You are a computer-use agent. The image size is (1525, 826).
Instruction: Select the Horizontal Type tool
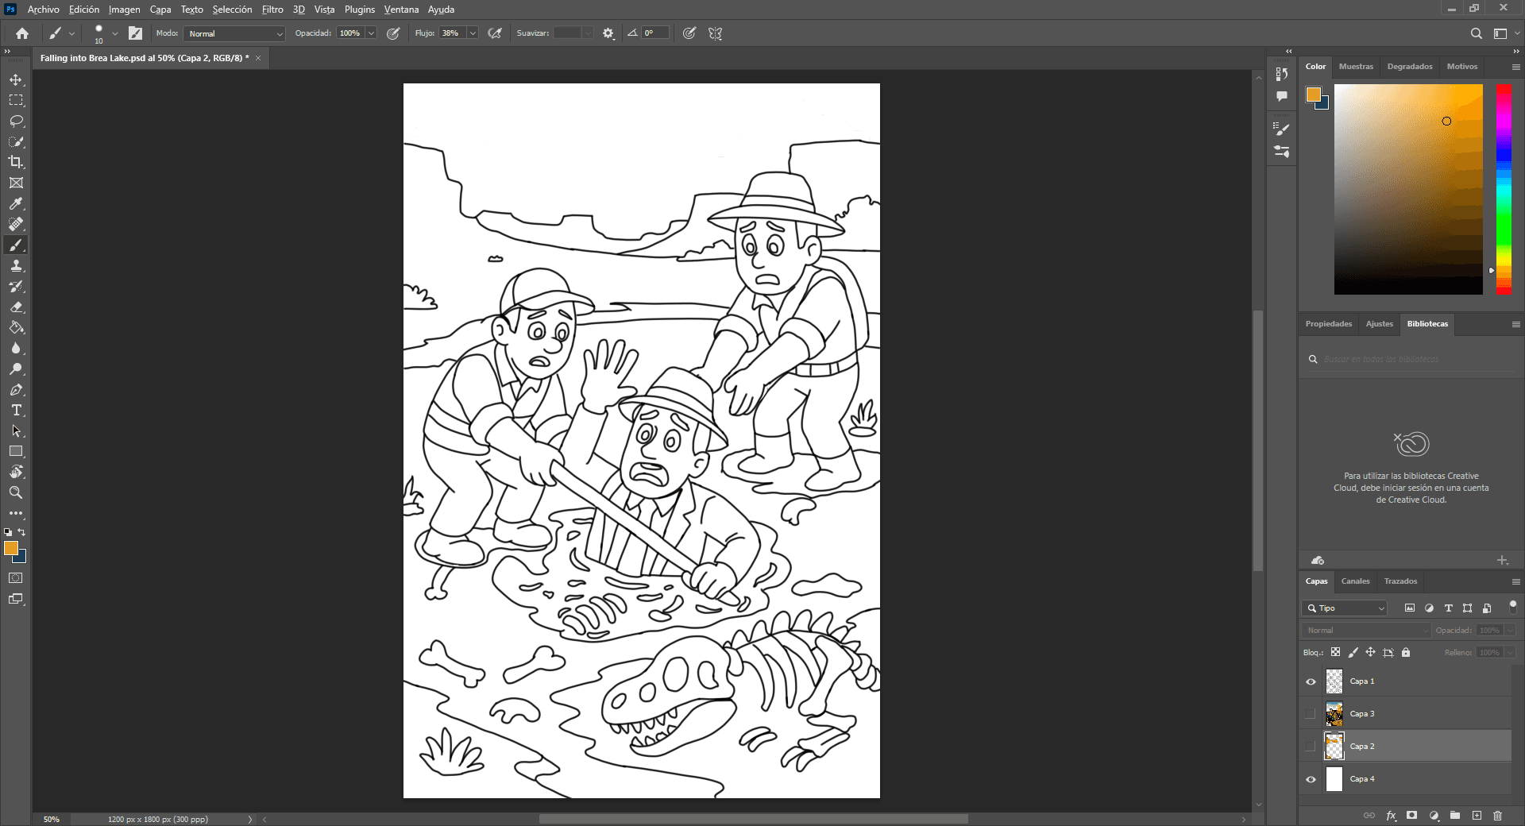[16, 410]
